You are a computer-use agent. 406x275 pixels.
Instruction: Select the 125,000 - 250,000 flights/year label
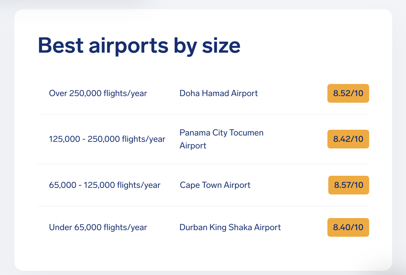[x=107, y=139]
